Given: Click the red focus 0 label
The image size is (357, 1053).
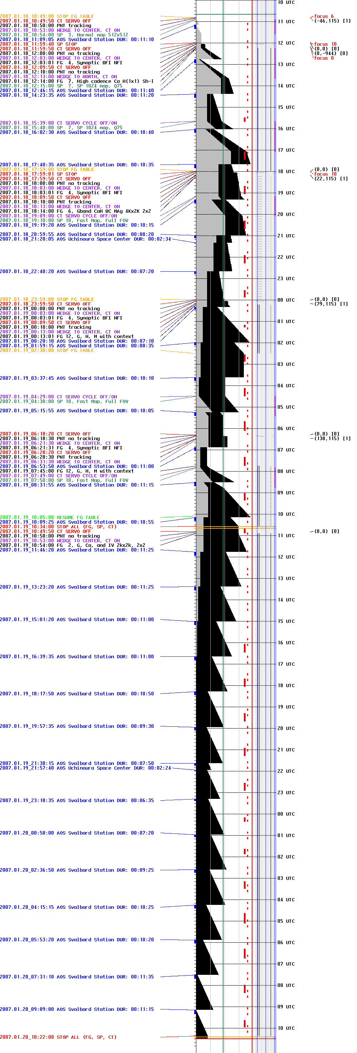Looking at the screenshot, I should click(323, 58).
